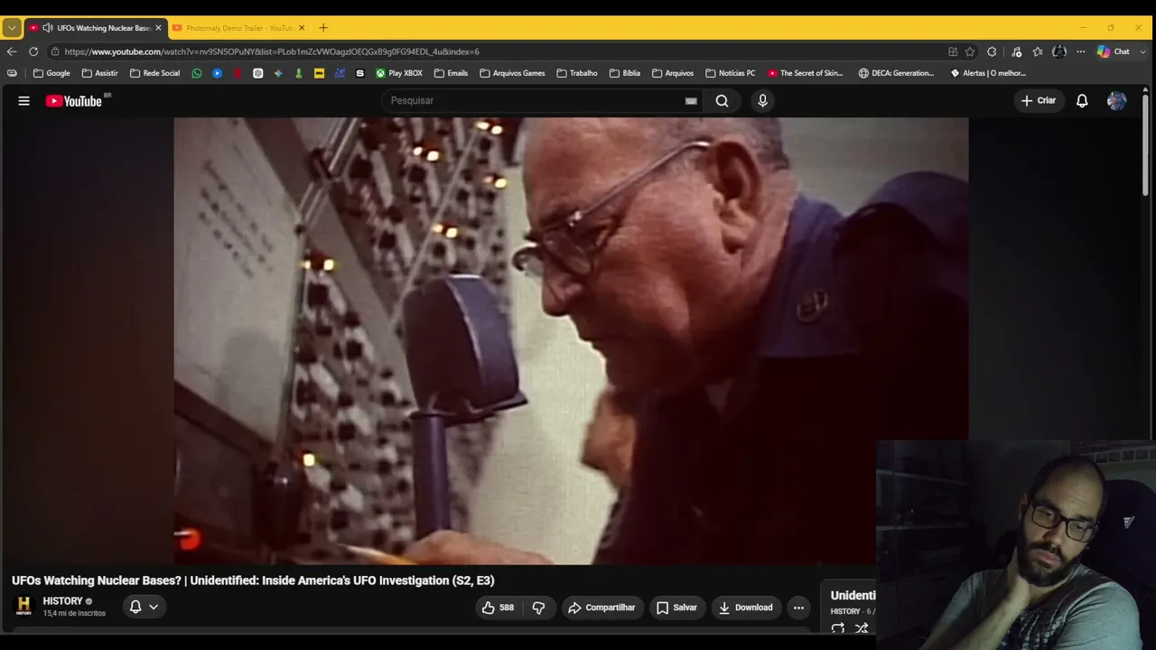Open split screen from address bar

pos(953,51)
